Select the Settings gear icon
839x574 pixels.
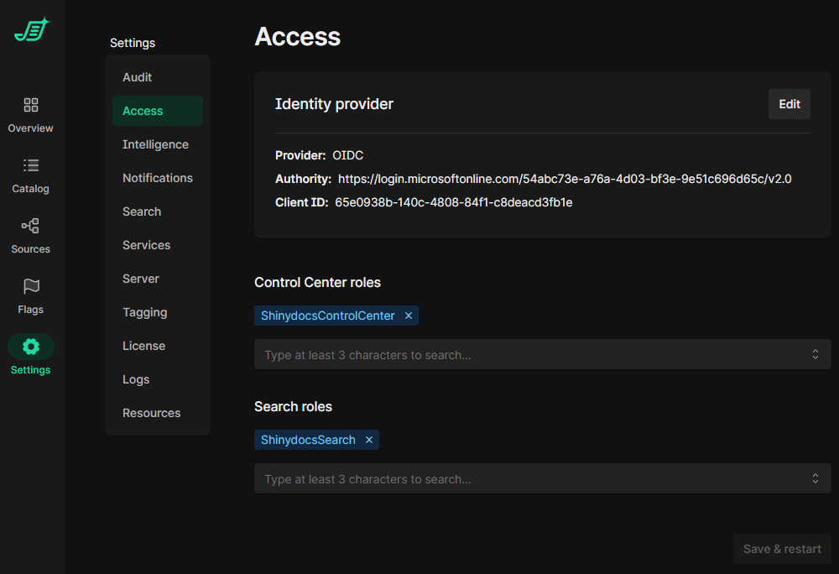click(31, 347)
